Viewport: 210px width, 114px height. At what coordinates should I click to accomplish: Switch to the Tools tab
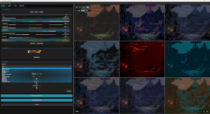(x=15, y=6)
